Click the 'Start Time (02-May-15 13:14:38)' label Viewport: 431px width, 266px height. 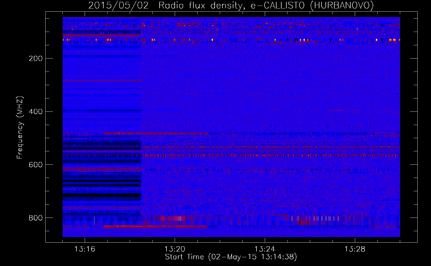click(x=231, y=257)
